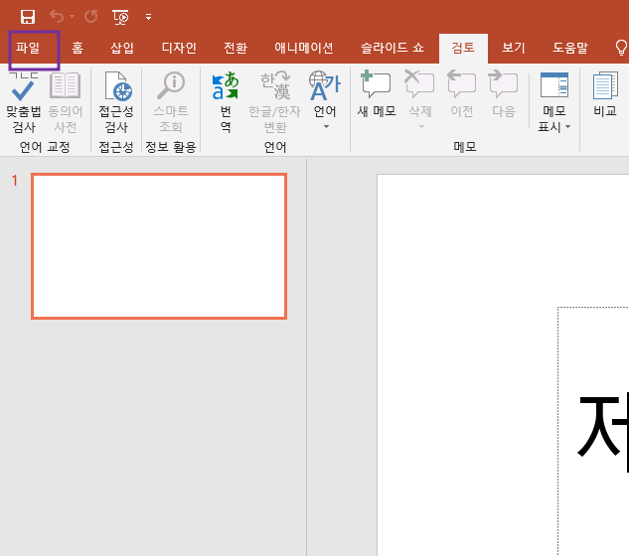The height and width of the screenshot is (556, 629).
Task: Open 스마트 조회 smart lookup
Action: [171, 102]
